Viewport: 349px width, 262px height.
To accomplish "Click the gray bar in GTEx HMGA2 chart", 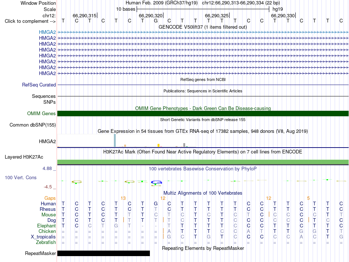I will tap(184, 145).
